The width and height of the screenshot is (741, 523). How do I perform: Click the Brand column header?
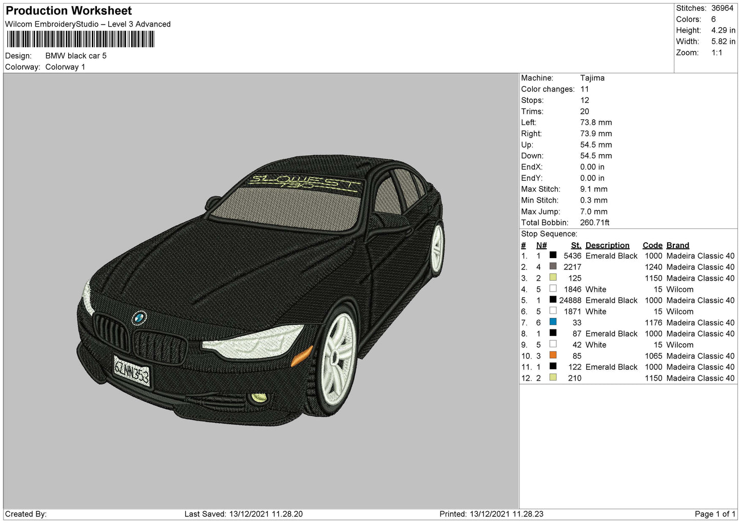pos(678,245)
